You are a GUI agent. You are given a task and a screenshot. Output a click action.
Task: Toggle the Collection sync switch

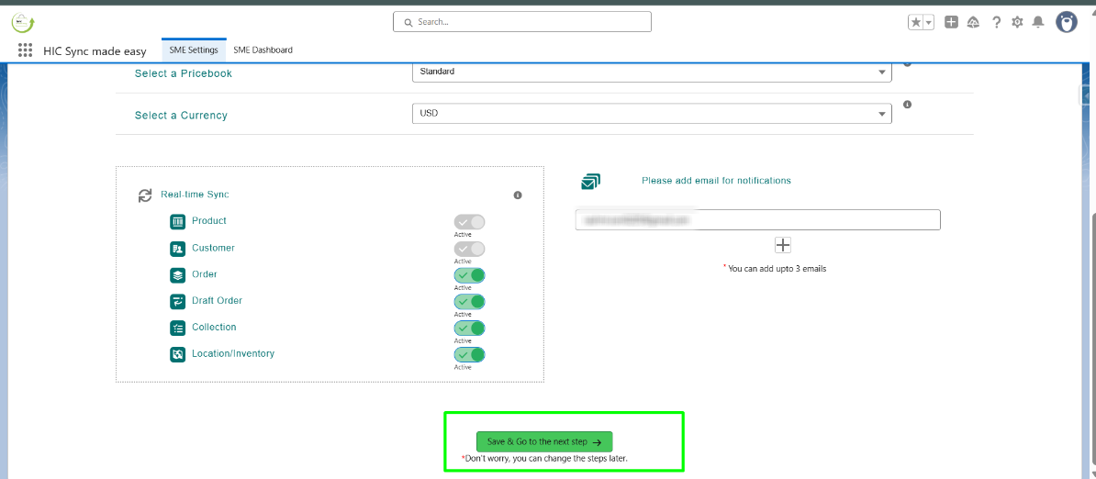pos(469,329)
